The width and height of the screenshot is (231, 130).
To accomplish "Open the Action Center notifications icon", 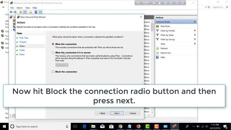I will pos(225,126).
